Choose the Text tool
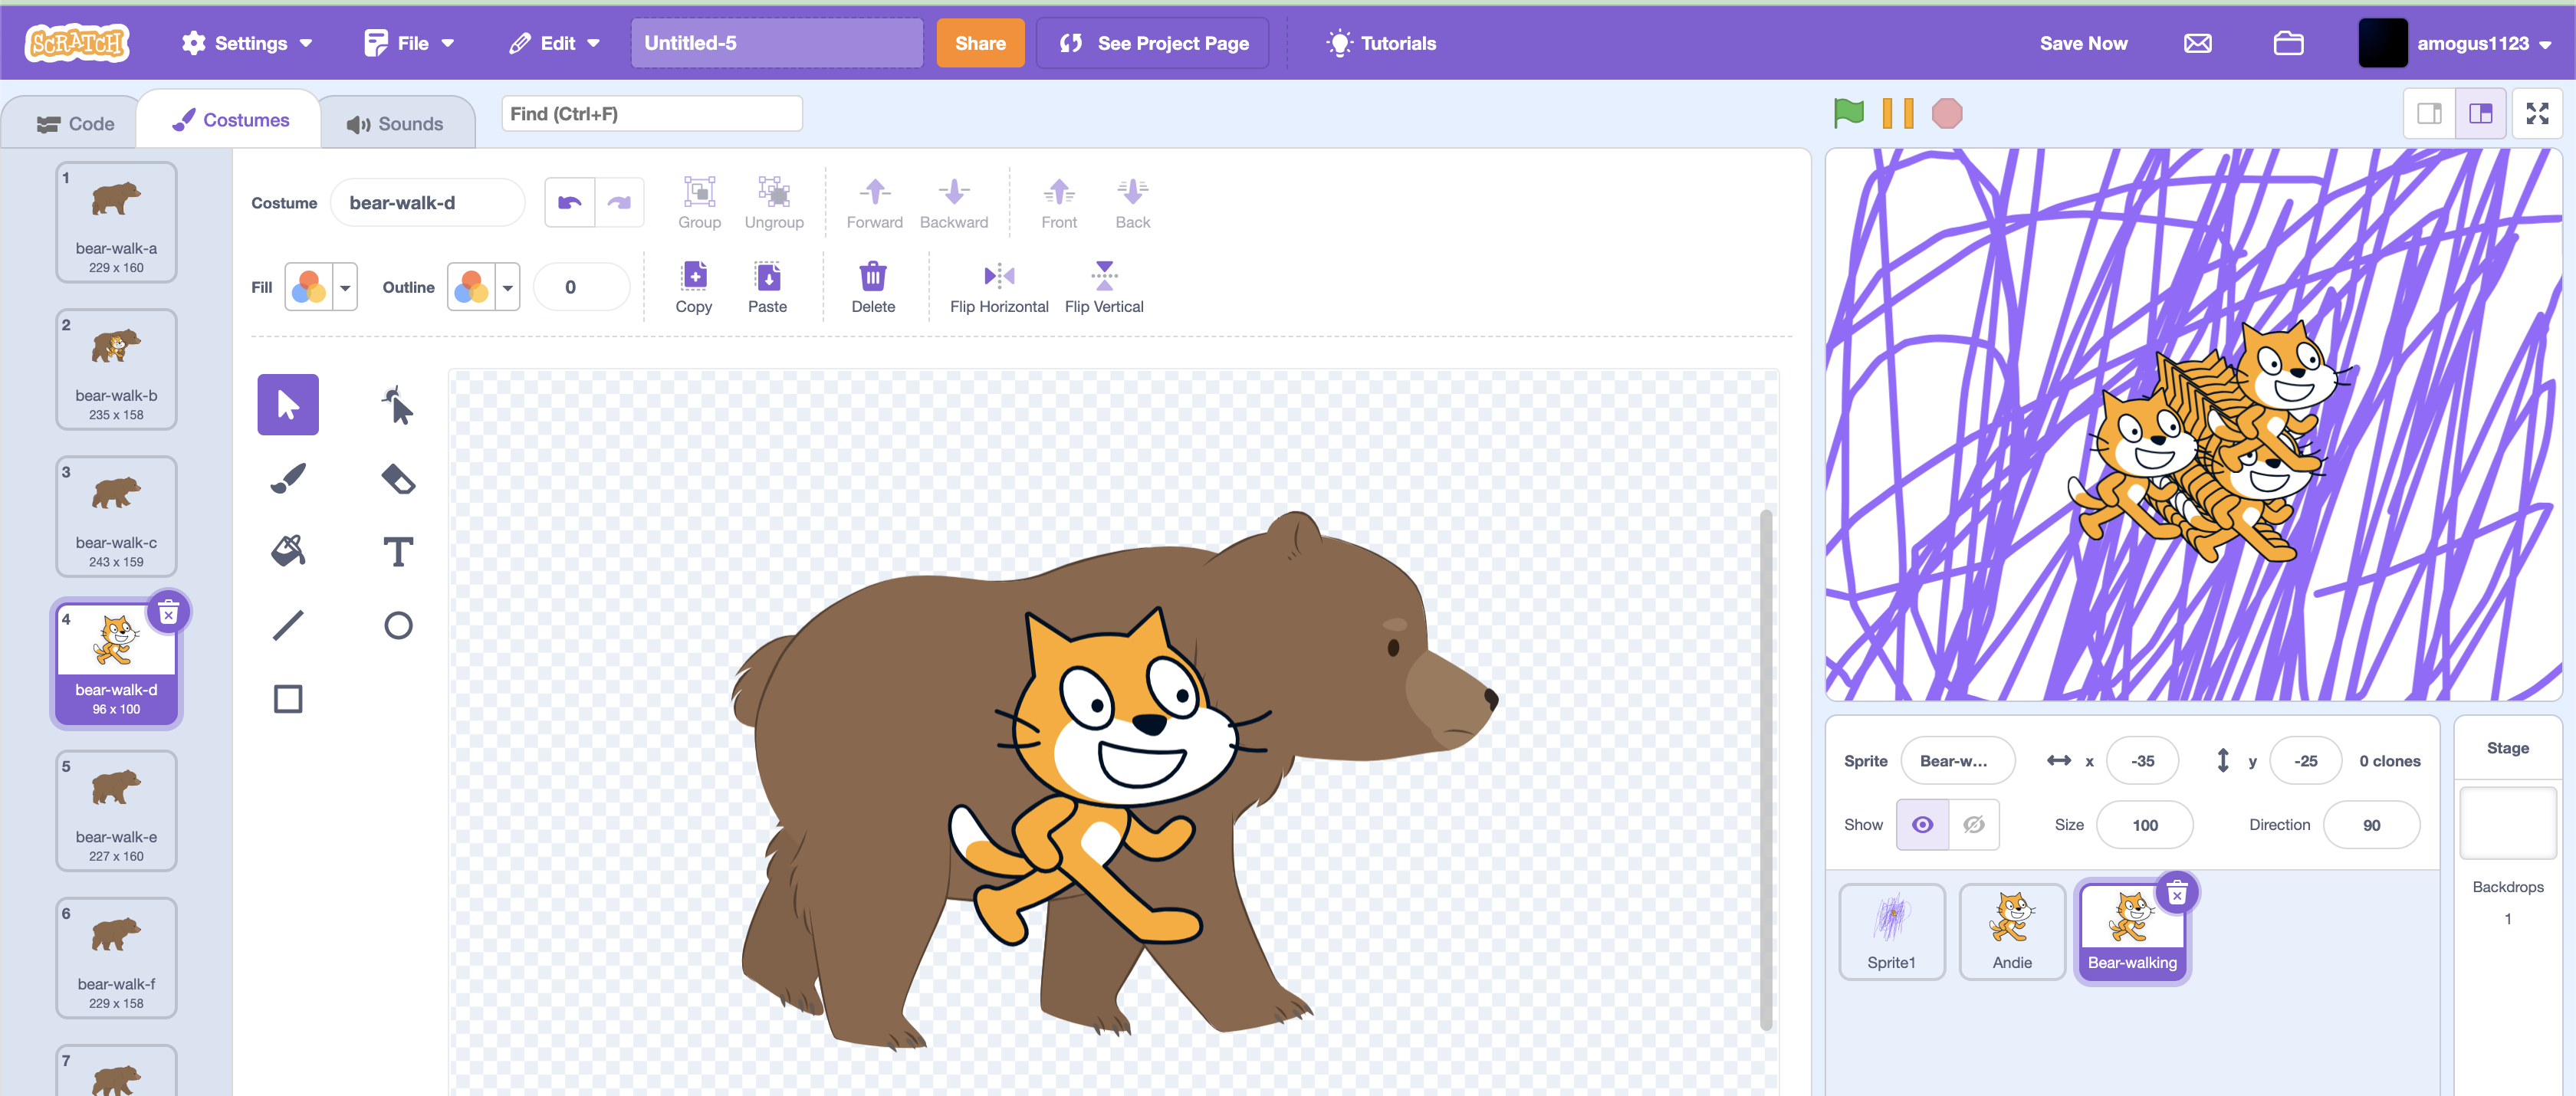The image size is (2576, 1096). 399,551
